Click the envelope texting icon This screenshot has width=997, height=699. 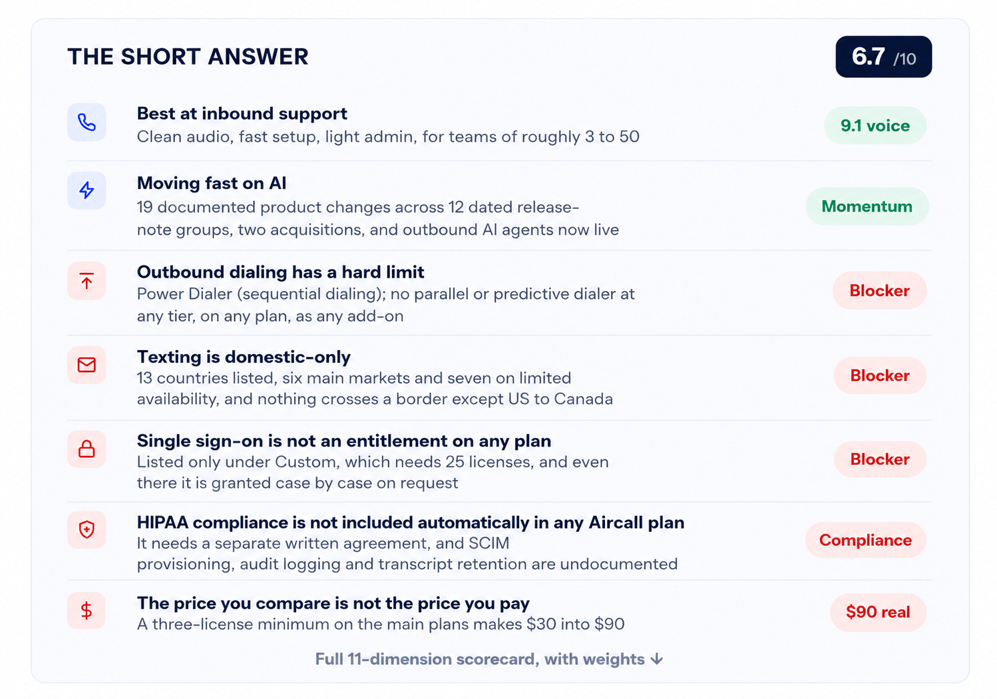pos(87,365)
